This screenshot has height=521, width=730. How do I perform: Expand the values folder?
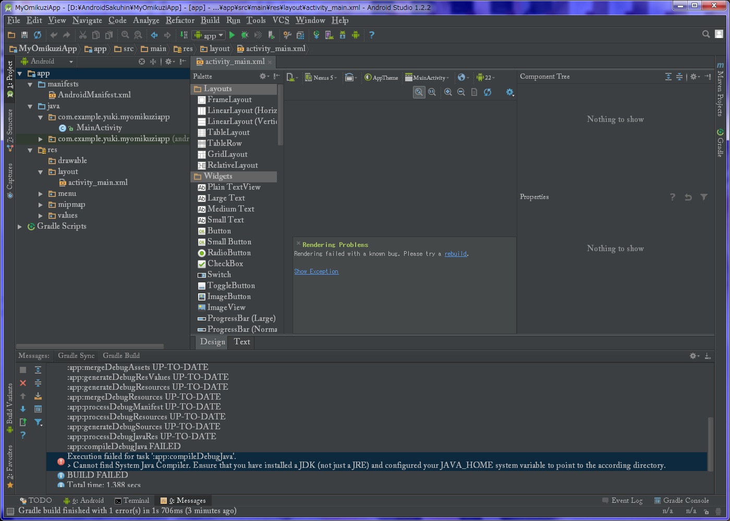(41, 216)
